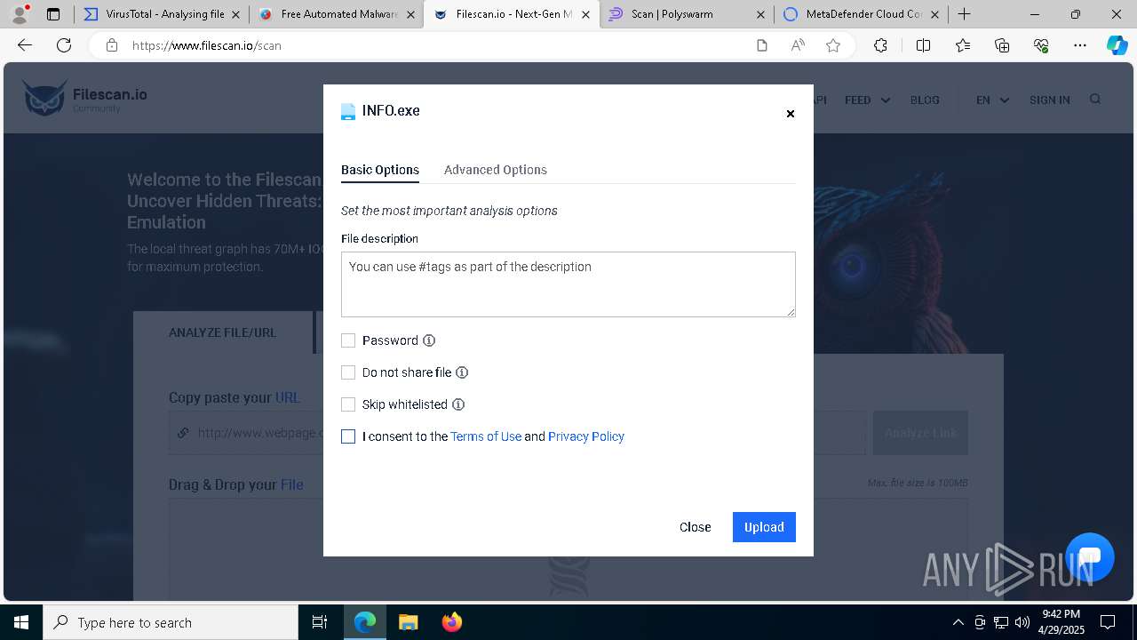The image size is (1137, 640).
Task: Click the Password info icon
Action: click(x=429, y=340)
